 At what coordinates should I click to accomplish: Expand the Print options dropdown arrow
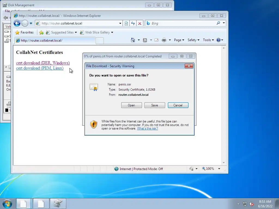170,40
